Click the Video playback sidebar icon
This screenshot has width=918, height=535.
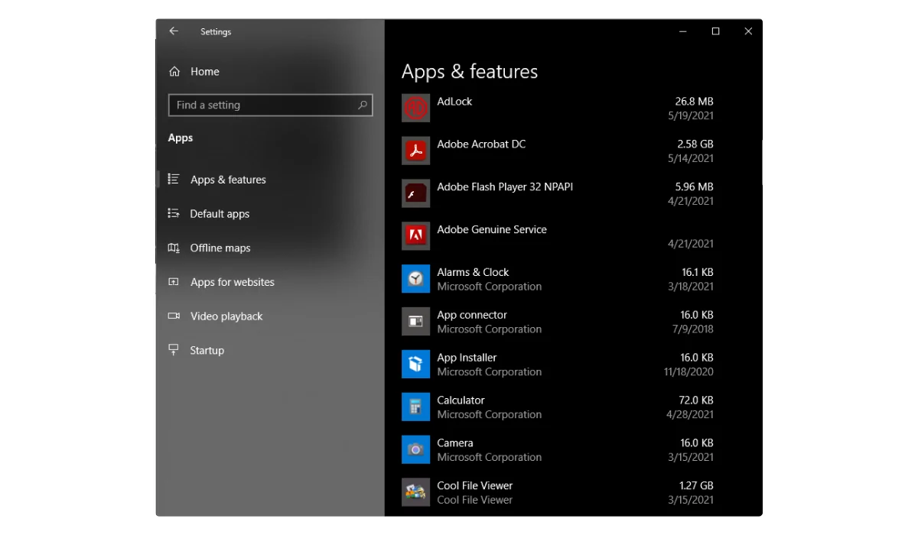(174, 316)
